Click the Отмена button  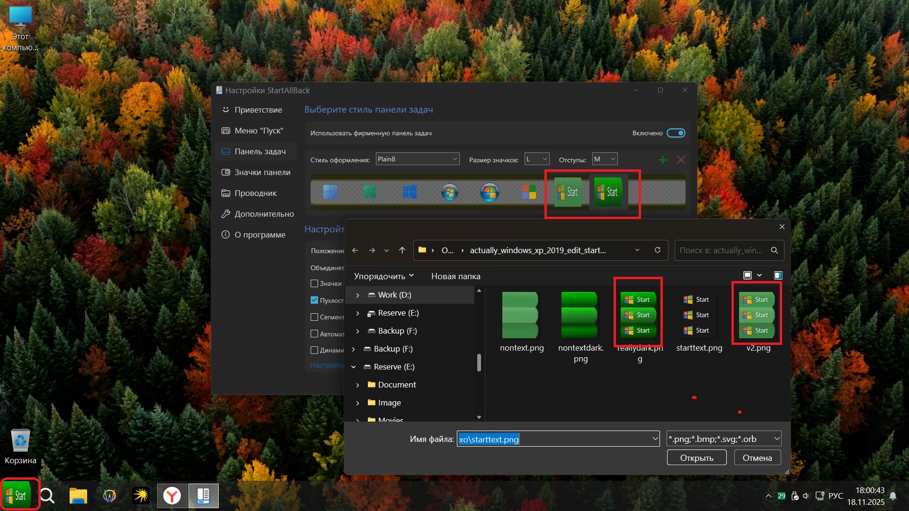[x=757, y=458]
